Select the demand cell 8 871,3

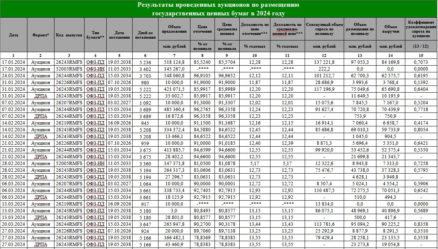pos(324,143)
